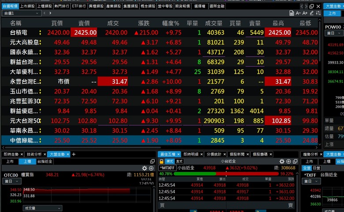Open the ETF排行 tab
This screenshot has width=344, height=212.
pyautogui.click(x=79, y=6)
